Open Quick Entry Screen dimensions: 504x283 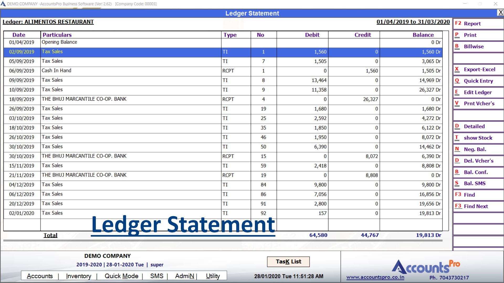pyautogui.click(x=478, y=81)
